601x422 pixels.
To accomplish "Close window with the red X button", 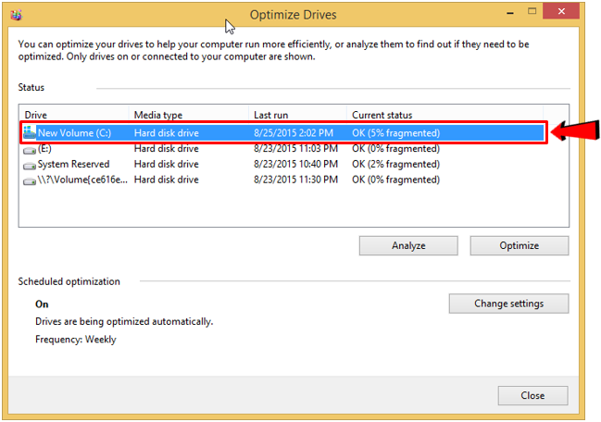I will tap(561, 11).
